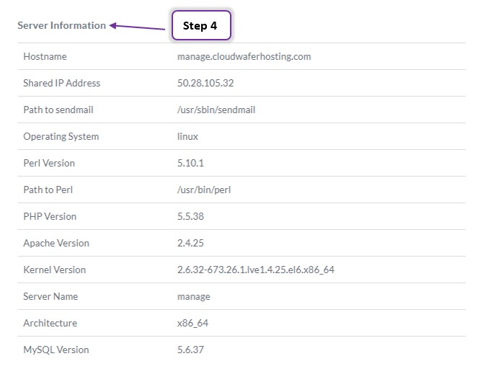478x369 pixels.
Task: Click the Shared IP Address 50.28.105.32
Action: click(x=205, y=83)
